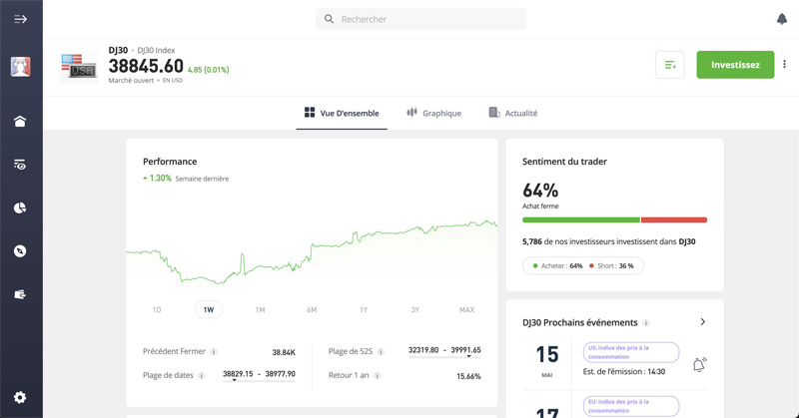Screen dimensions: 799x418
Task: Click the Graphique candlestick icon
Action: point(411,113)
